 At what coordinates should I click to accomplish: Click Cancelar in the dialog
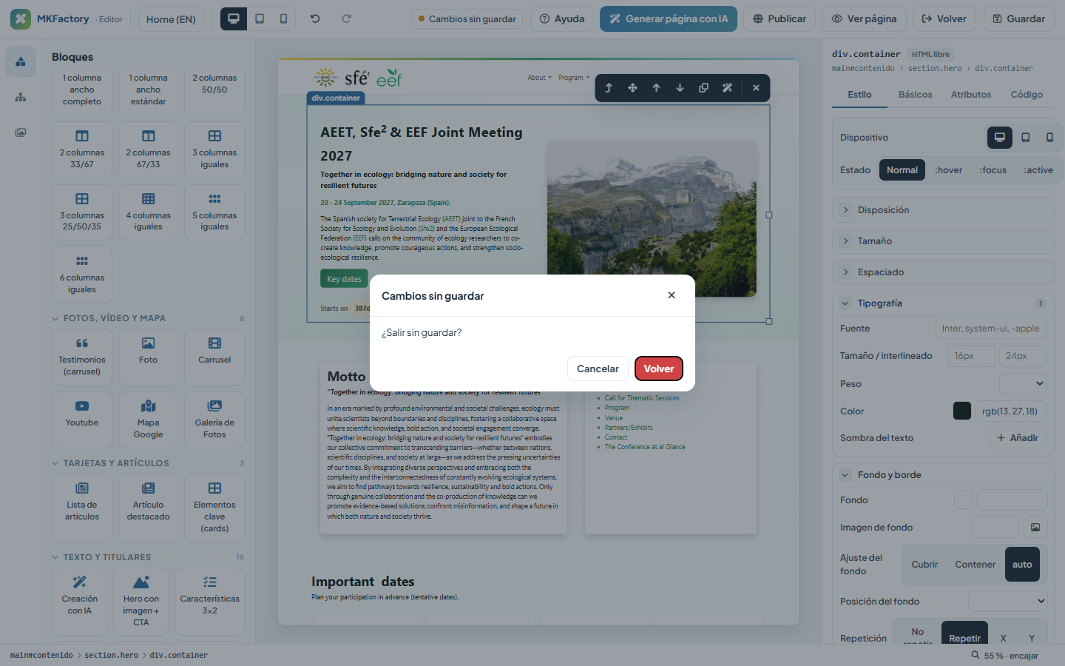[598, 369]
